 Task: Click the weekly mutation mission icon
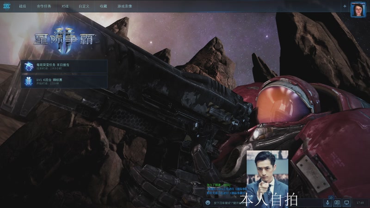tap(29, 67)
